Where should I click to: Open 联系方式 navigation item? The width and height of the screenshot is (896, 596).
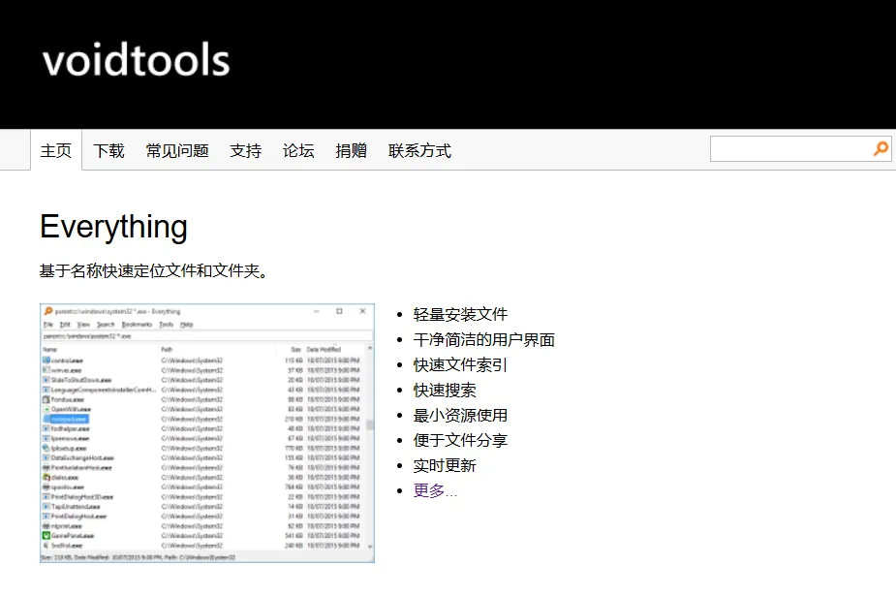[x=419, y=150]
